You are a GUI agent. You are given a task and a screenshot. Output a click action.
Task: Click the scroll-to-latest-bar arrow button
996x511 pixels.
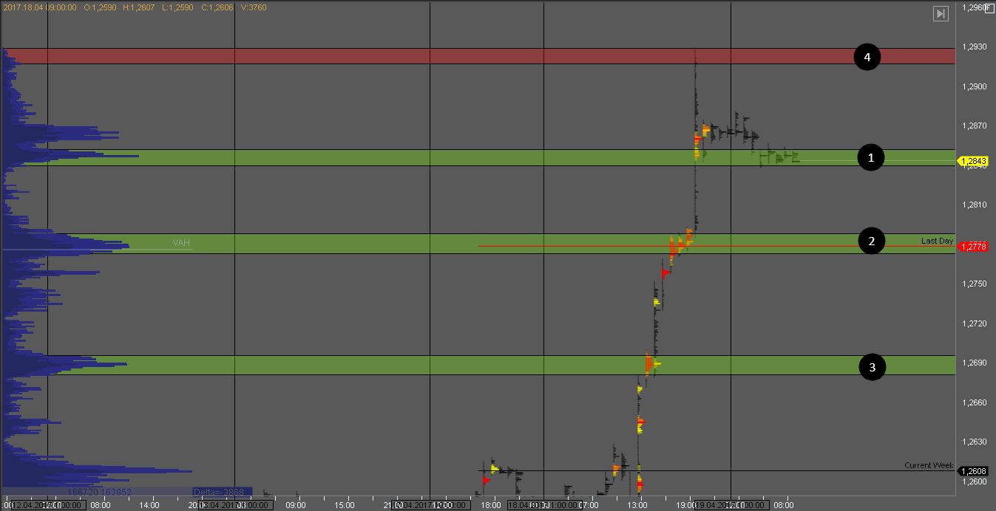(940, 14)
